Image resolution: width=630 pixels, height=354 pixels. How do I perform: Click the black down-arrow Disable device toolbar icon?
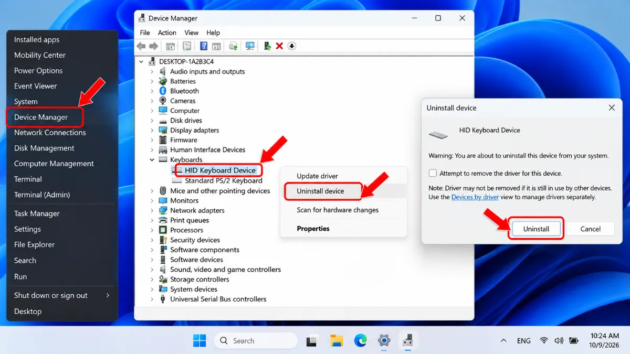[x=292, y=46]
